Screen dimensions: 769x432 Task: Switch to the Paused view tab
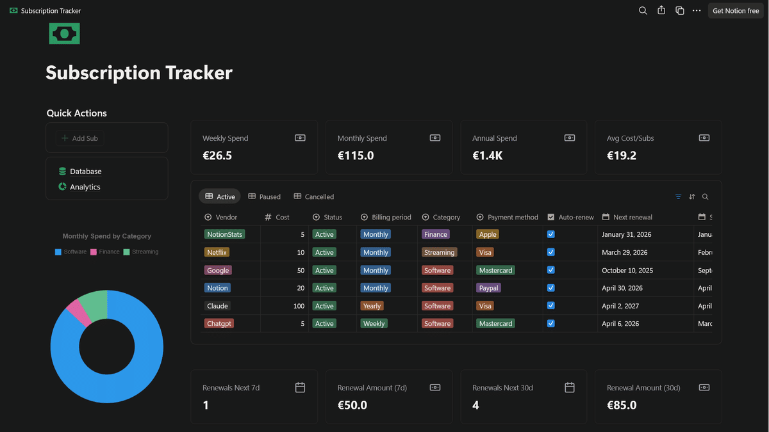[264, 196]
